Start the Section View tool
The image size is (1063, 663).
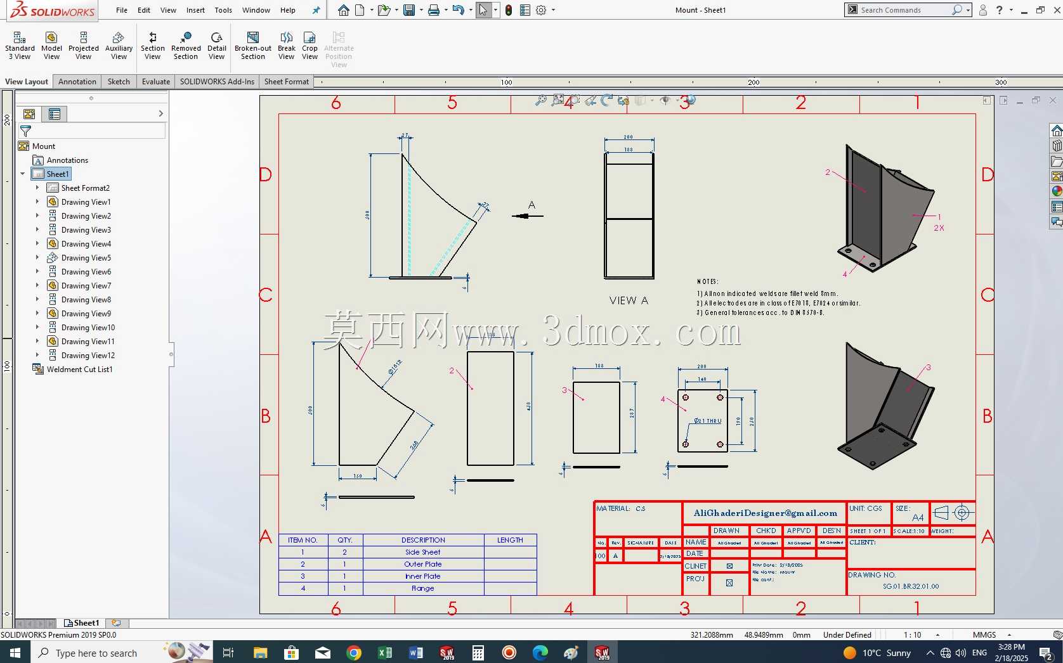[152, 46]
